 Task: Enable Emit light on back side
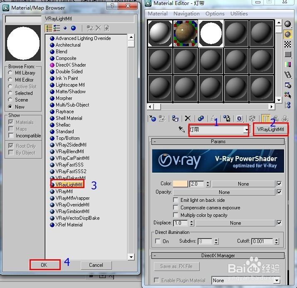[176, 200]
